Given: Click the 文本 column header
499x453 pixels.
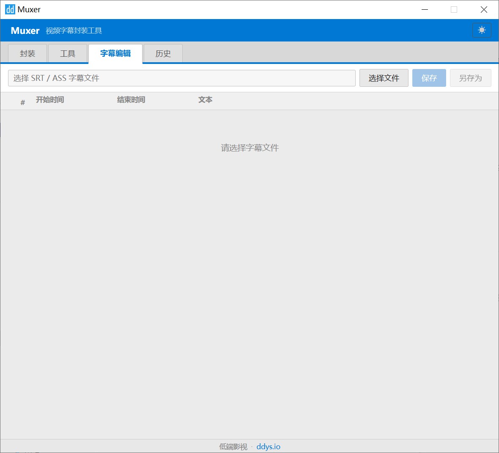Looking at the screenshot, I should click(205, 100).
